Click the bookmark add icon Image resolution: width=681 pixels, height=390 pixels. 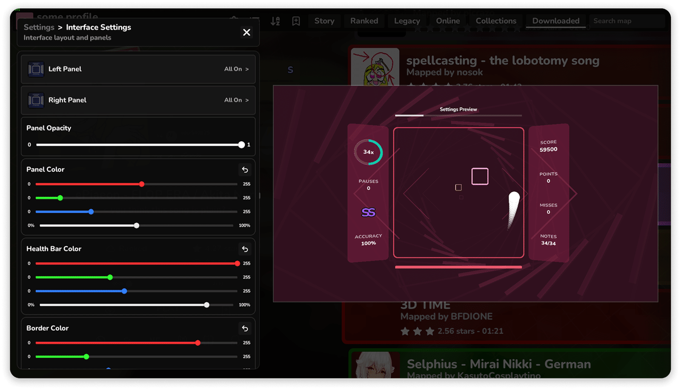click(296, 21)
